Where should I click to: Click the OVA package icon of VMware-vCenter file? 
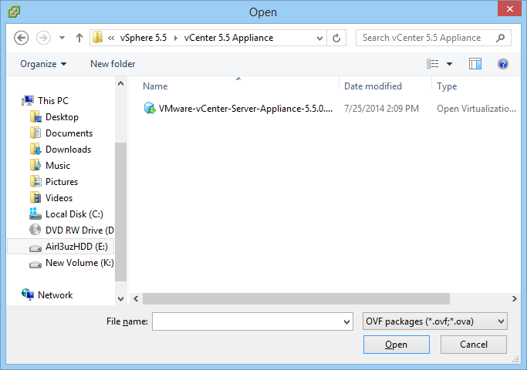point(149,109)
